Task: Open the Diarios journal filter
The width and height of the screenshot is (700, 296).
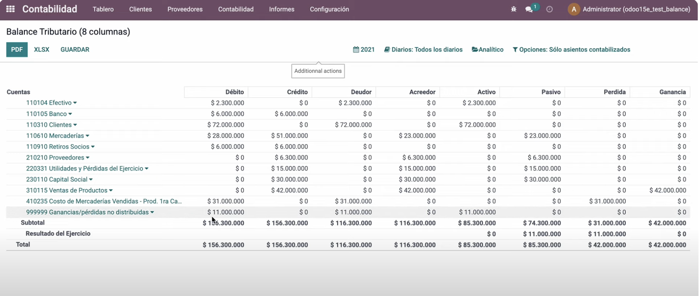Action: [x=423, y=50]
